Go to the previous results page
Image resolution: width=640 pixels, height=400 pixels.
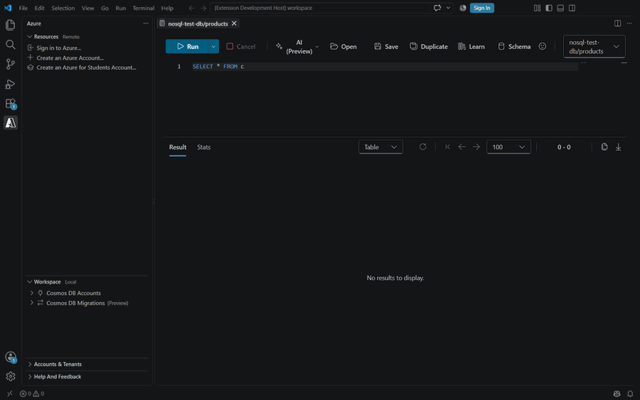point(462,147)
